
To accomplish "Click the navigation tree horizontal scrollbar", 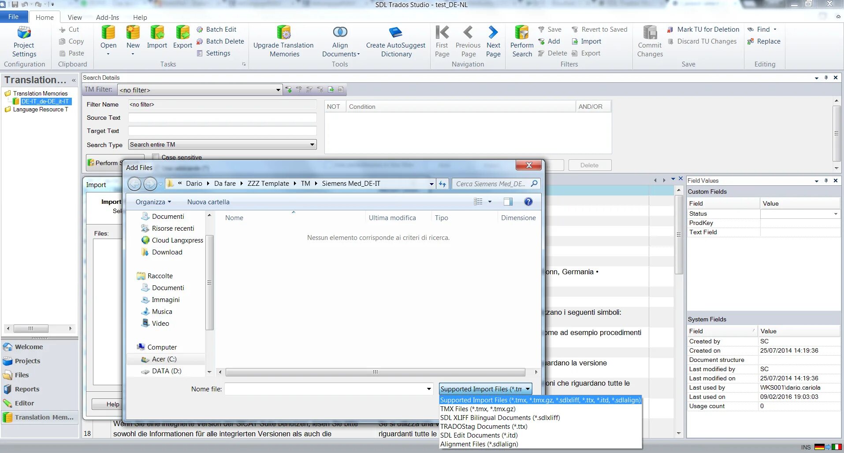I will [x=31, y=328].
